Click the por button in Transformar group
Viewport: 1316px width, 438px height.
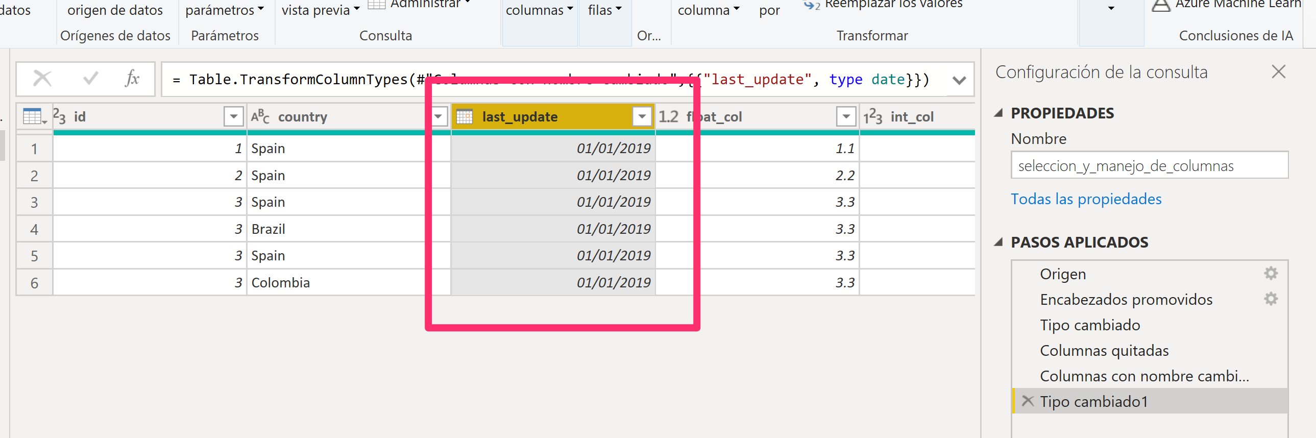pos(769,11)
